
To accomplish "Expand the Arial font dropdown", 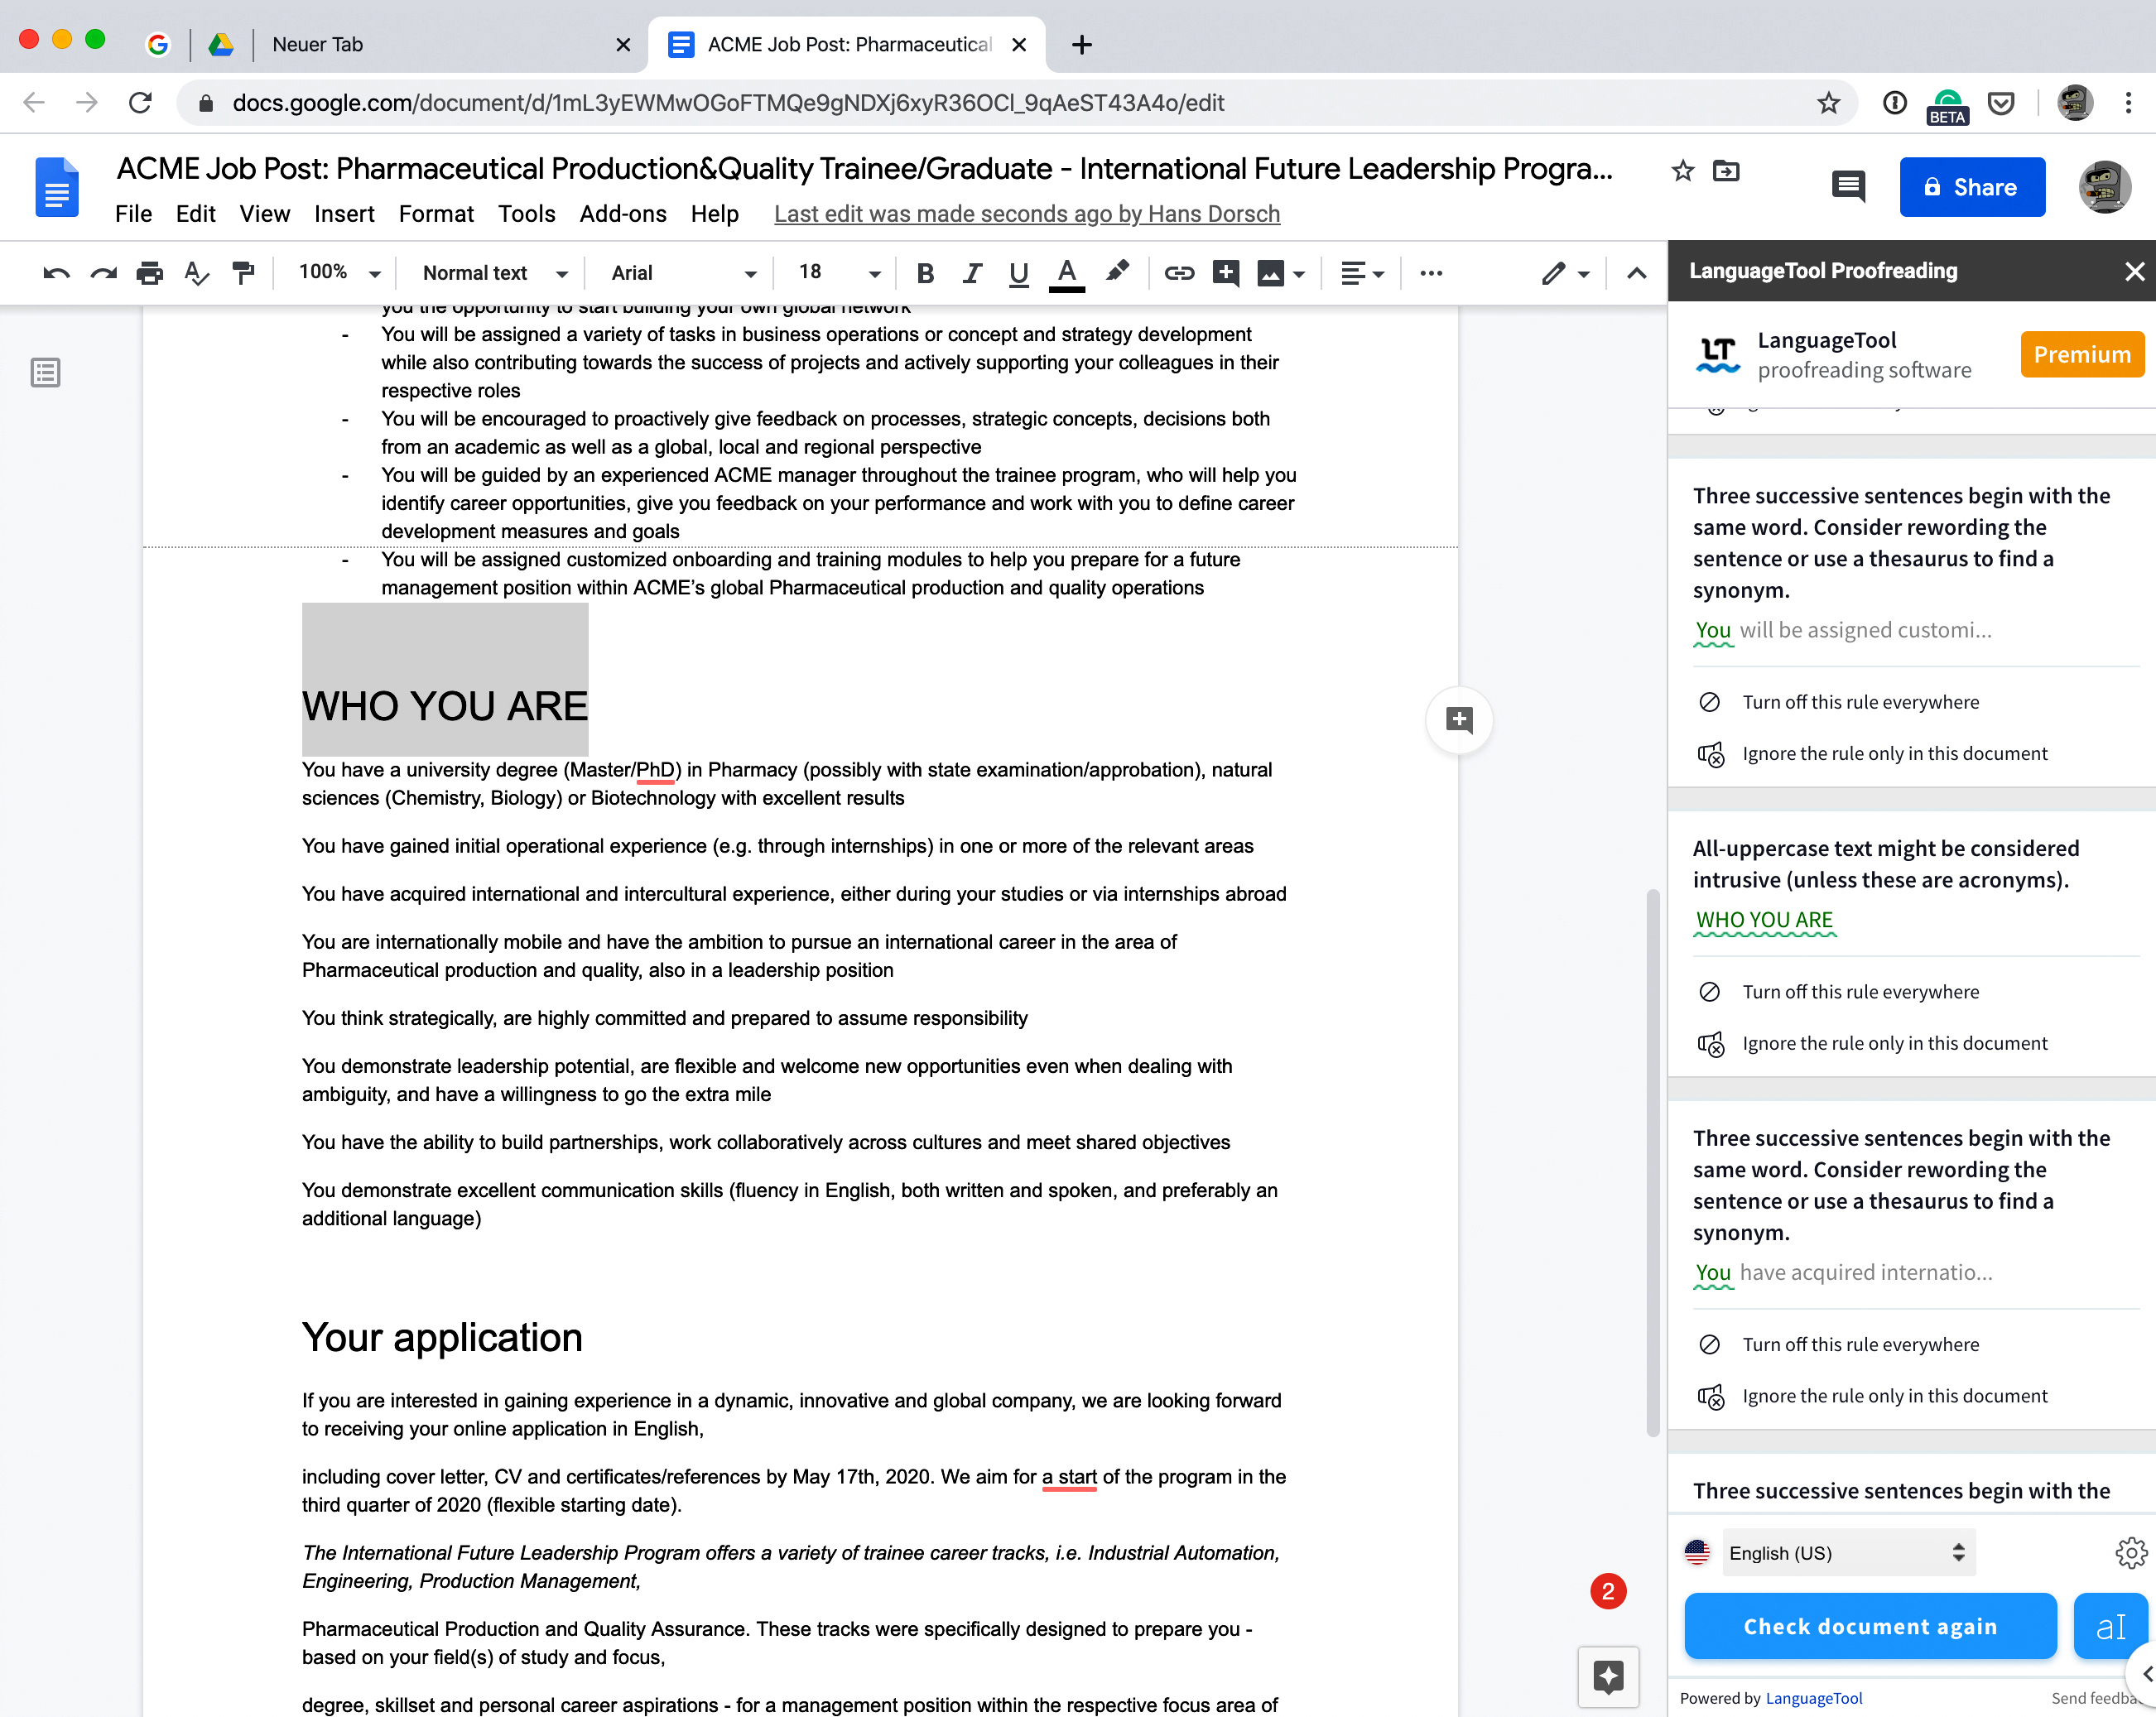I will coord(683,273).
